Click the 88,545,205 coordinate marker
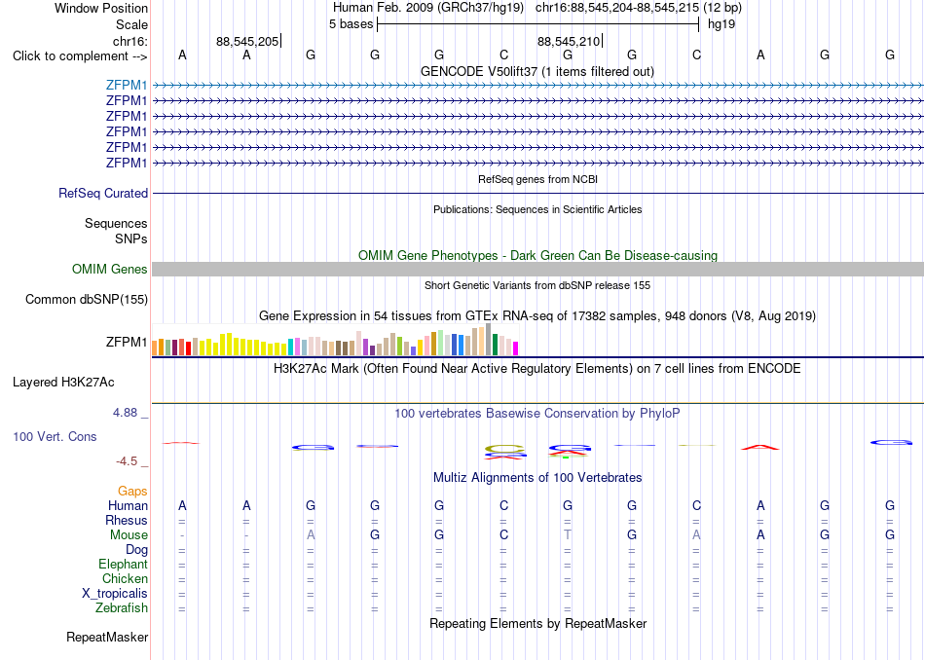925x660 pixels. pyautogui.click(x=247, y=41)
